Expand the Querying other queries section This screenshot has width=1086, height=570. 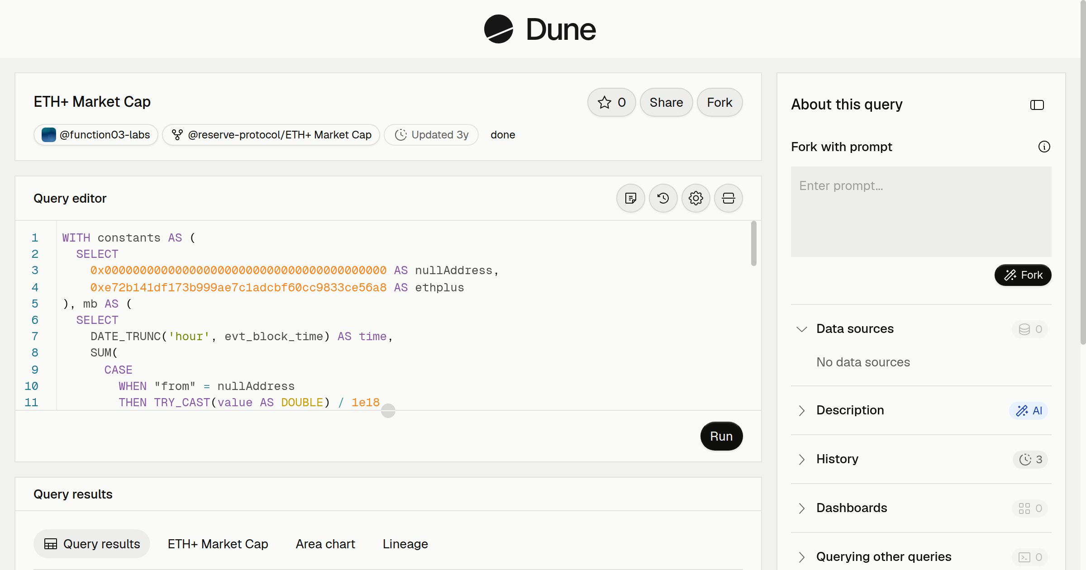(801, 557)
